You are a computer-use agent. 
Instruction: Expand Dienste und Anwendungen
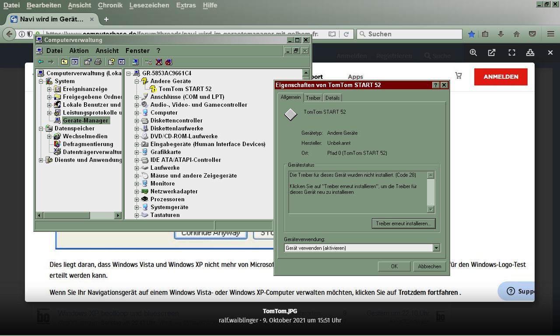tap(41, 160)
